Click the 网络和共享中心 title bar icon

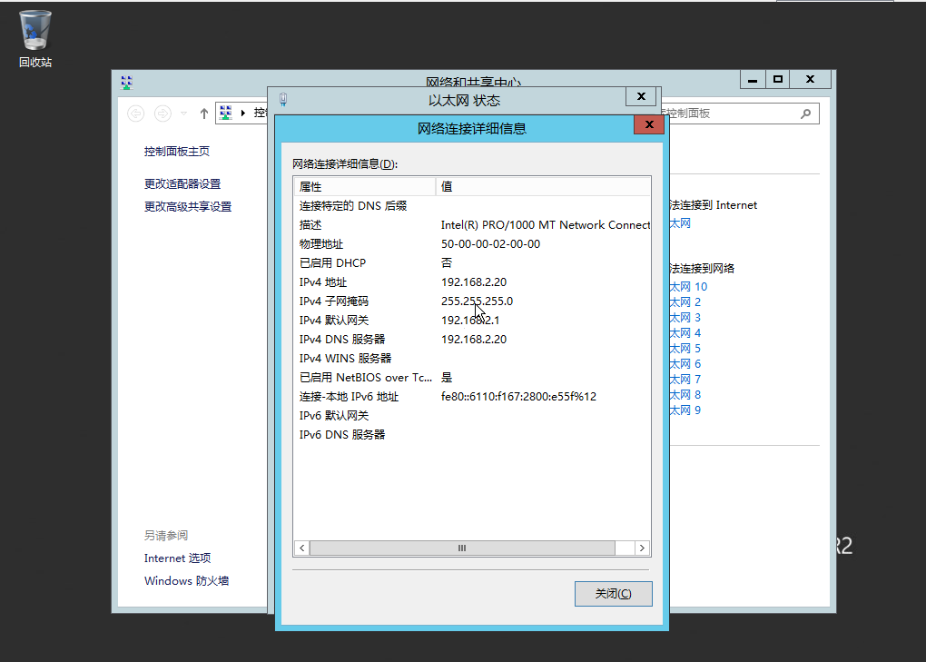(x=126, y=83)
